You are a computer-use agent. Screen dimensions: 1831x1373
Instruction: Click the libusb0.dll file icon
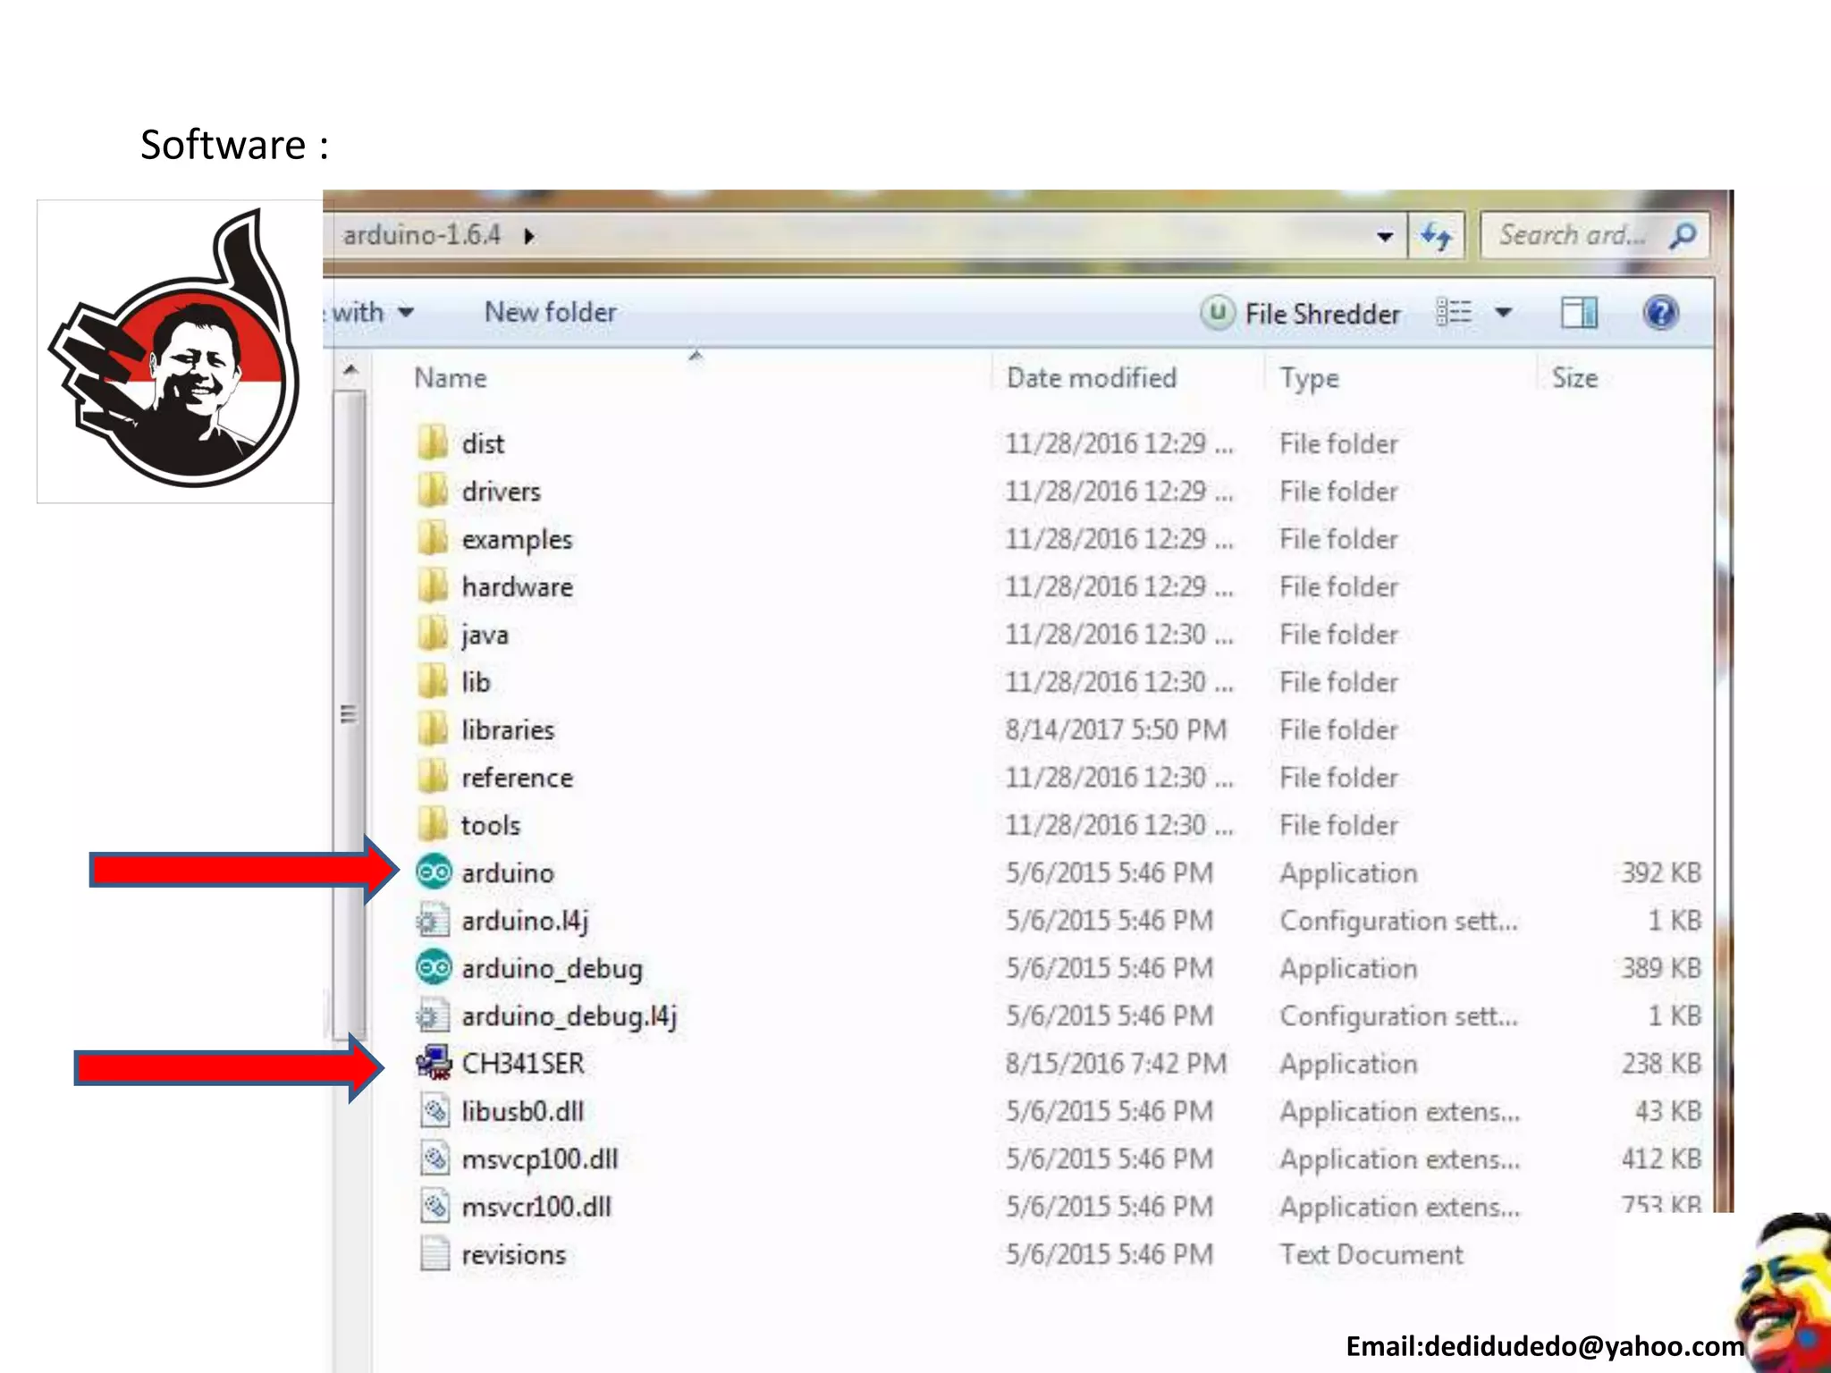tap(435, 1111)
